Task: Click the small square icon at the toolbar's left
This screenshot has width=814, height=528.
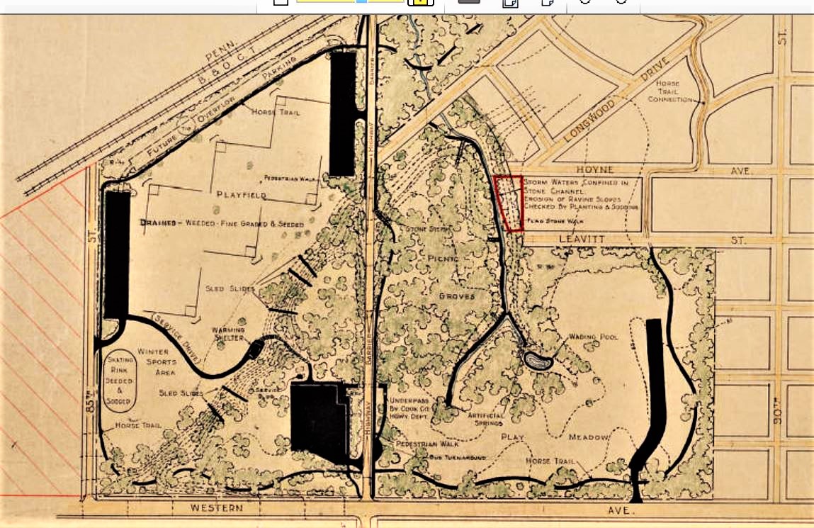Action: 281,2
